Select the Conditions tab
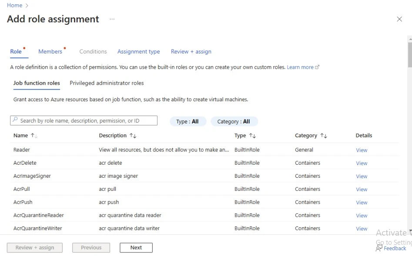Viewport: 412px width, 256px height. 93,51
